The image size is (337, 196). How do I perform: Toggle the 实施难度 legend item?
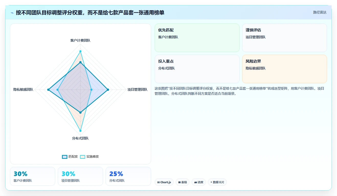[x=89, y=157]
